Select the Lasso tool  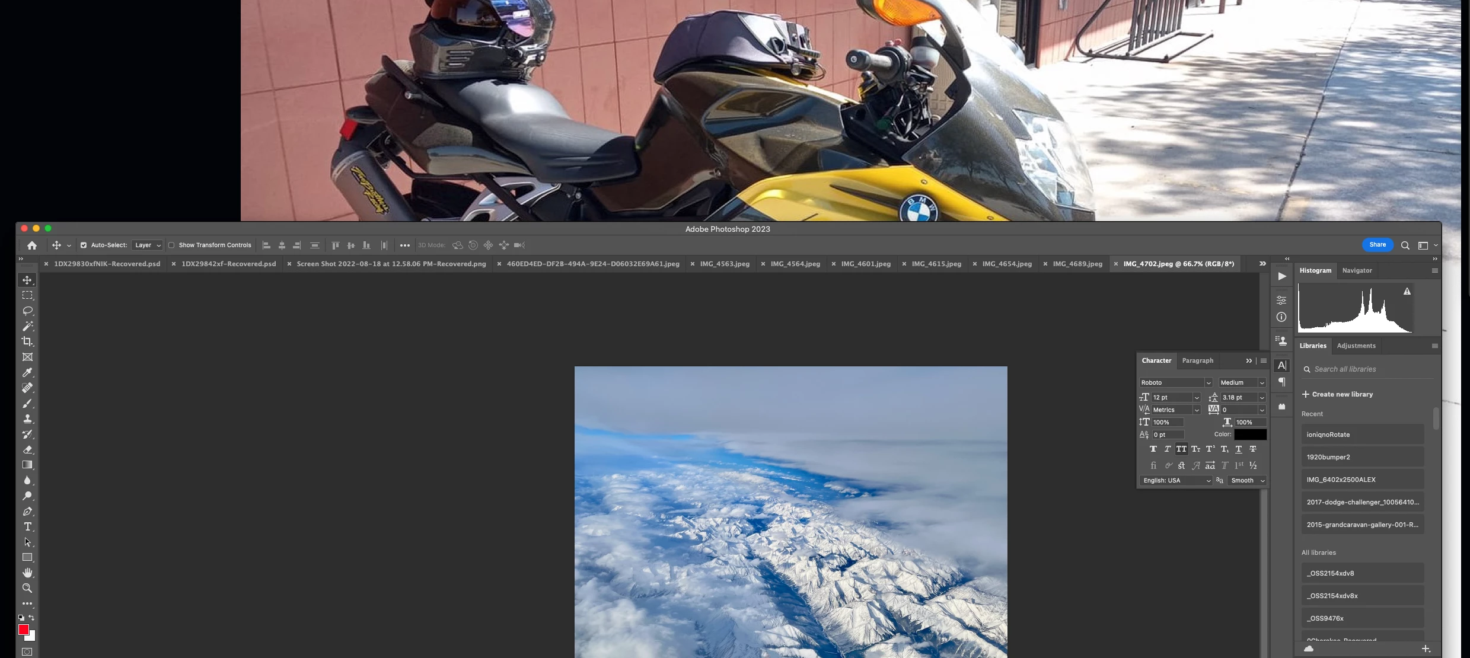point(27,311)
